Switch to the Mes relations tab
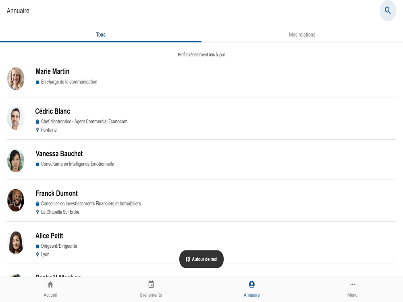The image size is (403, 302). click(x=302, y=35)
